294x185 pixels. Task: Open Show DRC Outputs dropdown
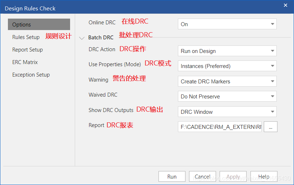(227, 112)
